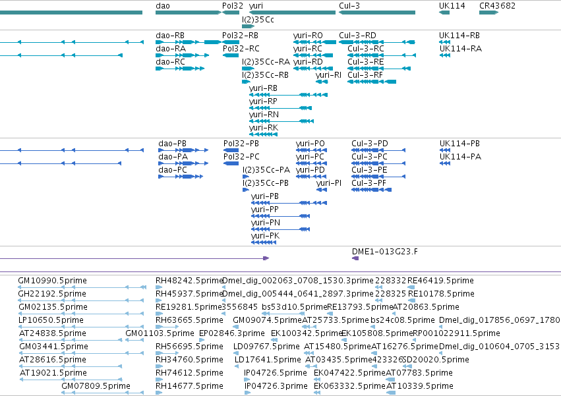Select the RH48242.5prime EST label
The width and height of the screenshot is (561, 396).
(189, 281)
